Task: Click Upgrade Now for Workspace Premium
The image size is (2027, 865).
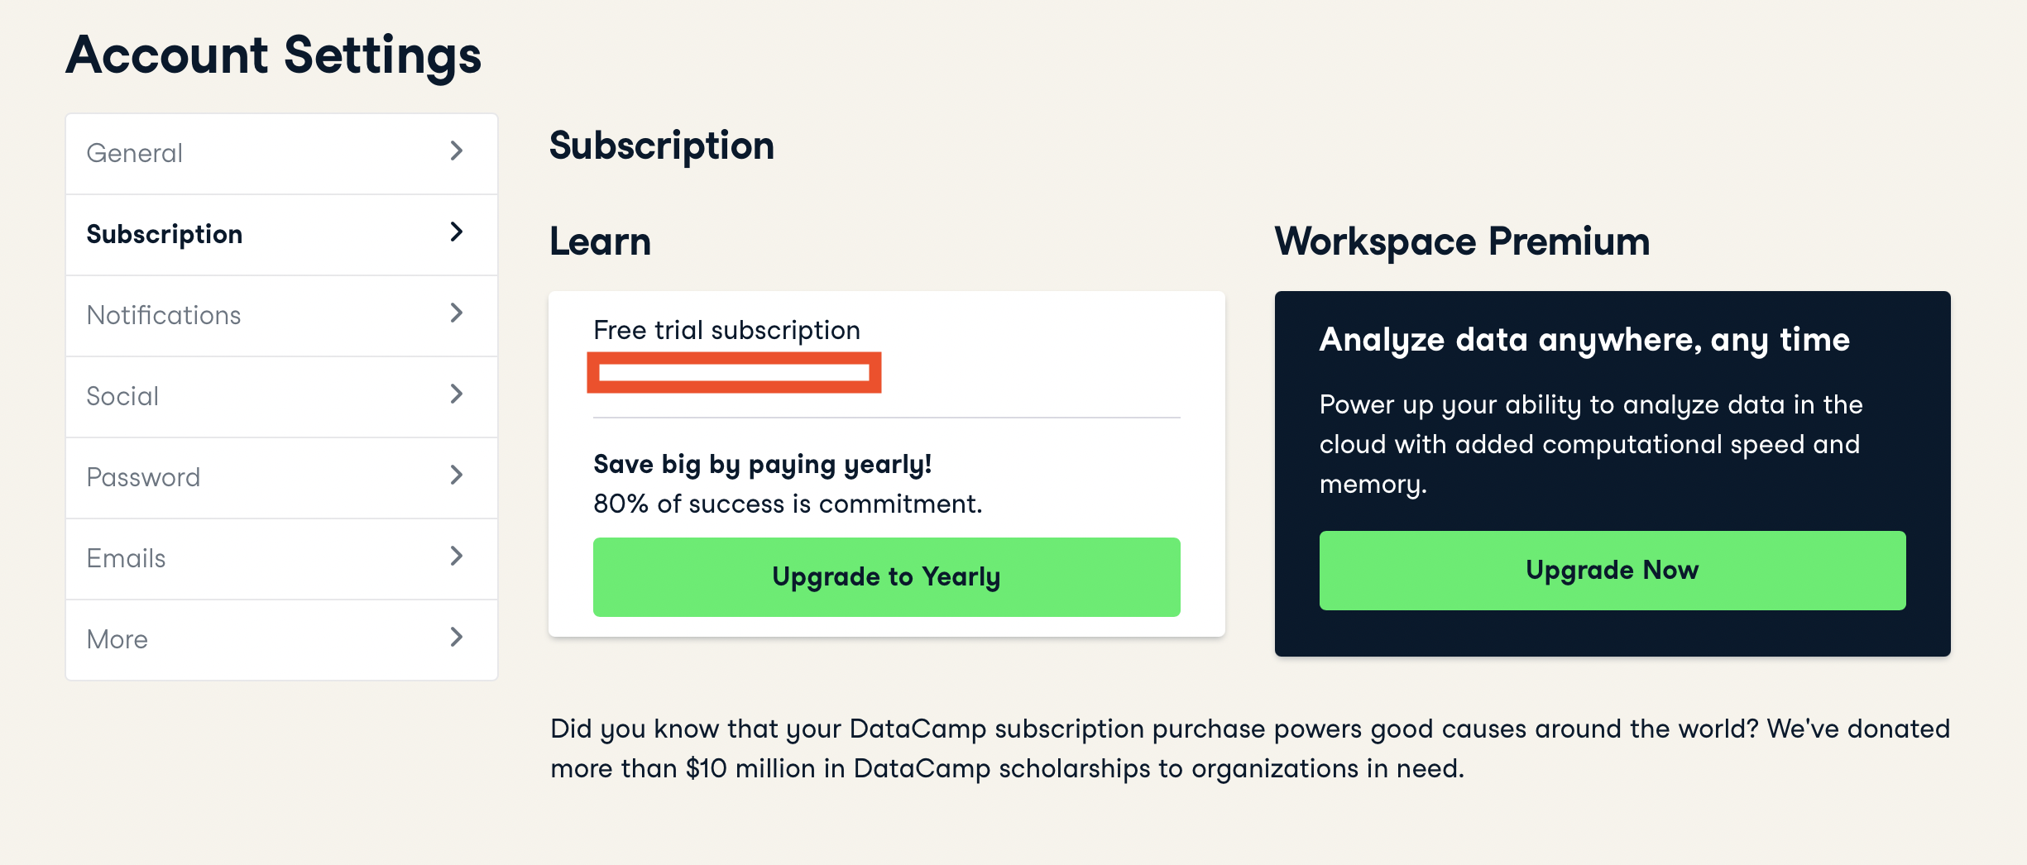Action: point(1612,571)
